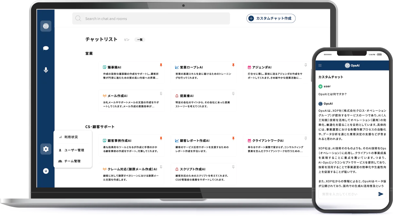Click the 顧客事例作成AI chat icon
The height and width of the screenshot is (216, 393).
105,141
